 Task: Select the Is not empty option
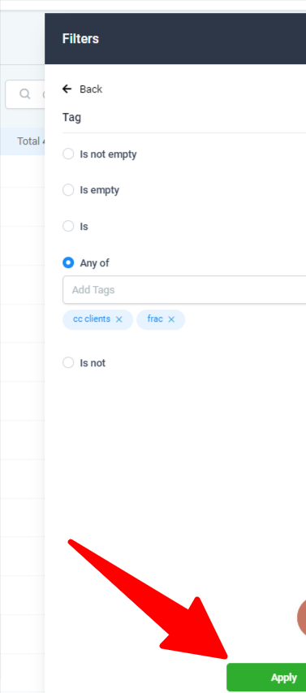[x=68, y=154]
